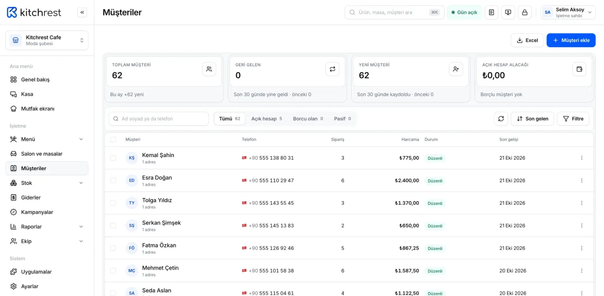
Task: Click the Ad soyad ya da telefon search field
Action: (x=159, y=119)
